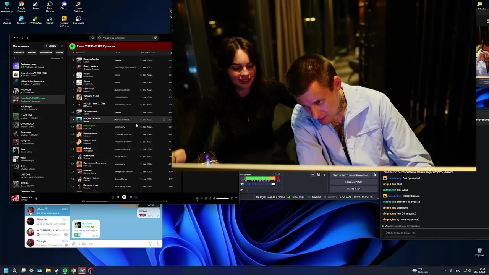Image resolution: width=489 pixels, height=275 pixels.
Task: Toggle repeat in Spotify player
Action: (x=136, y=197)
